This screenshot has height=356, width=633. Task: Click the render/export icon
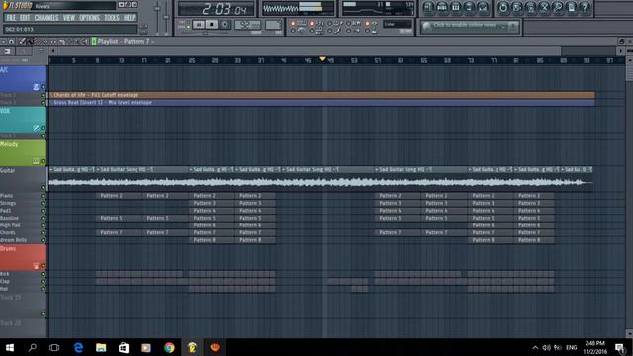click(x=531, y=7)
